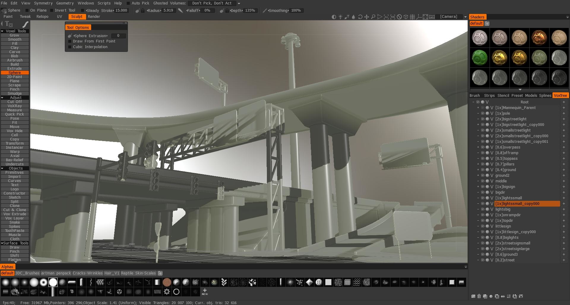Select the pan camera cross-arrows icon
The height and width of the screenshot is (305, 570).
[x=367, y=17]
